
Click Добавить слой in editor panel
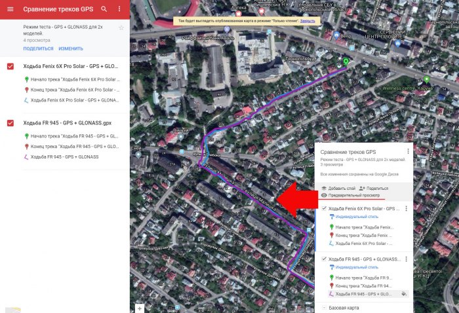338,188
